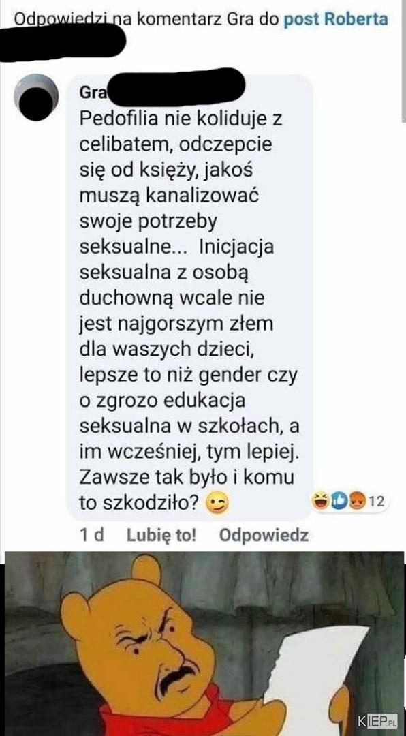
Task: Click the winking emoji ending the comment
Action: point(217,504)
